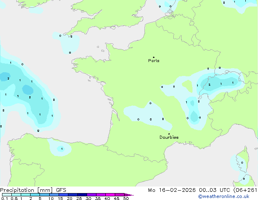The image size is (258, 200).
Task: Click the Dourbies city label
Action: point(169,137)
